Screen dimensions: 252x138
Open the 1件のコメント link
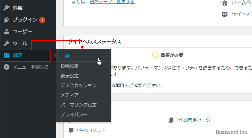tap(91, 130)
